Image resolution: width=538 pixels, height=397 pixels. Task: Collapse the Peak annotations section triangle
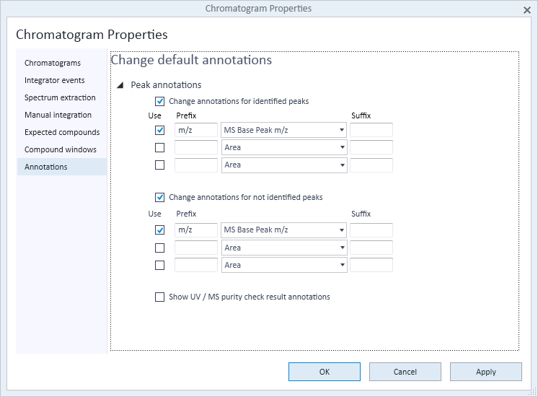(120, 85)
